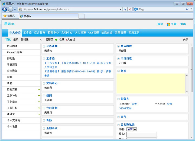Click the address bar URL field
This screenshot has height=141, width=195.
(69, 9)
